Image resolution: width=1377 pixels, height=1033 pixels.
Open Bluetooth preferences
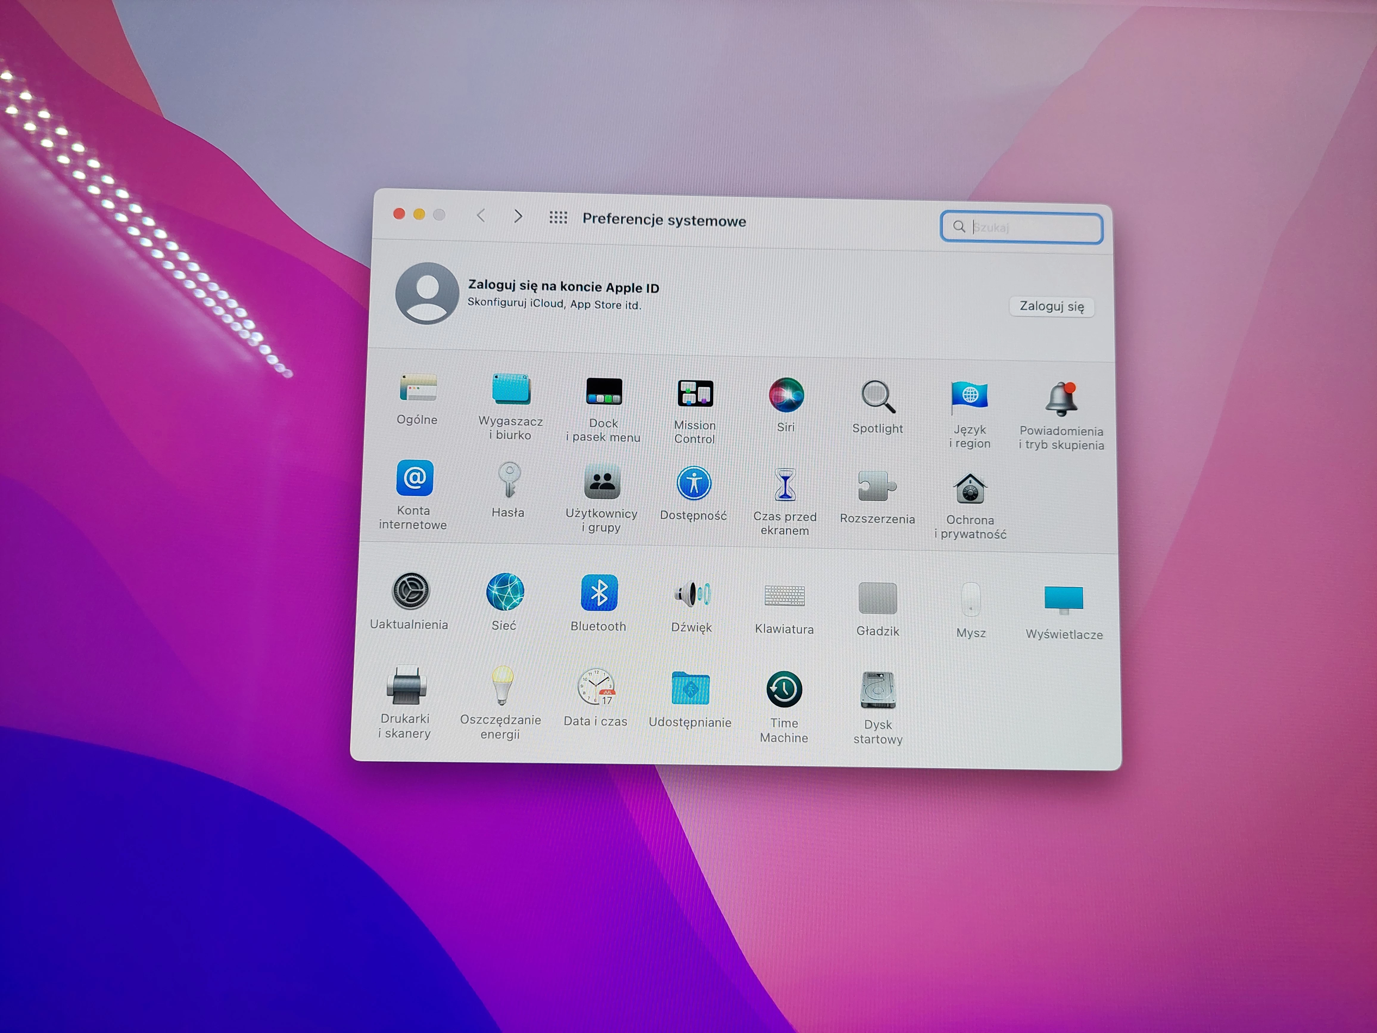[x=599, y=593]
